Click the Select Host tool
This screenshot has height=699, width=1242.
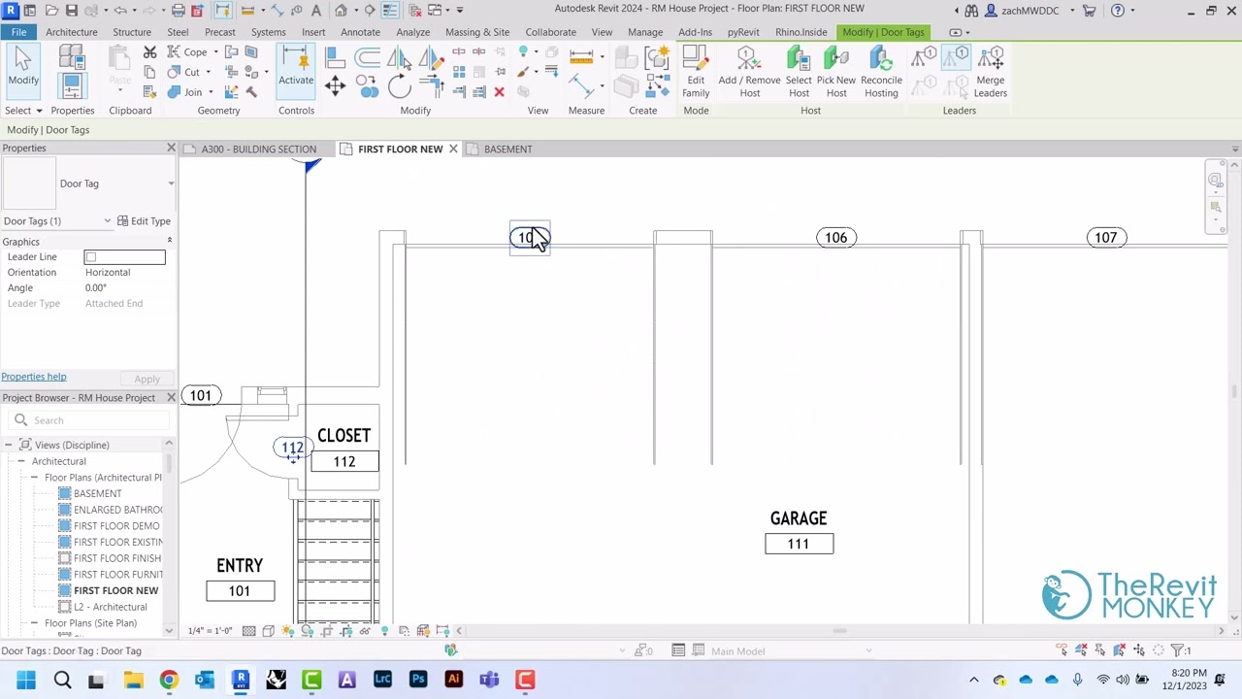click(799, 73)
